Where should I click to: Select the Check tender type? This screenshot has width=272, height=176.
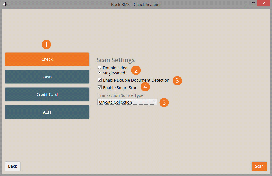pyautogui.click(x=47, y=59)
